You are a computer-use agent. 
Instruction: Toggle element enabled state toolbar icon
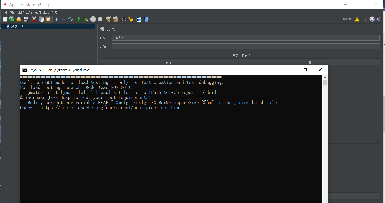click(71, 19)
